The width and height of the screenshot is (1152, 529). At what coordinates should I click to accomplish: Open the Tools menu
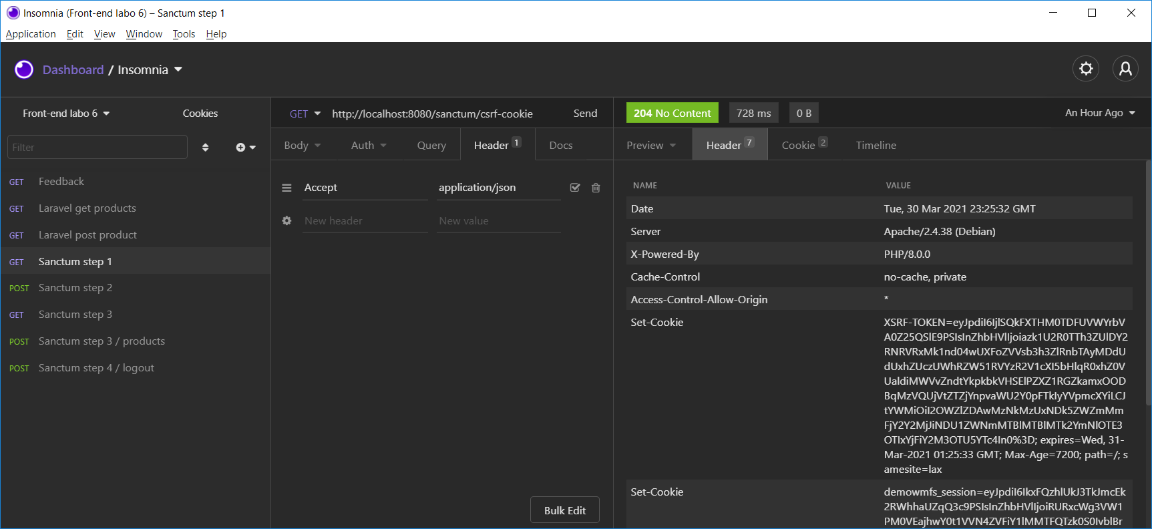coord(184,34)
